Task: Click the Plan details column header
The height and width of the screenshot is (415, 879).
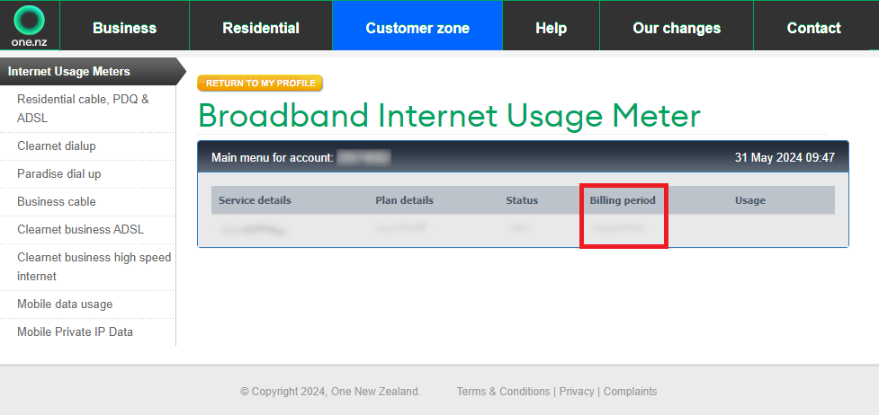Action: coord(404,200)
